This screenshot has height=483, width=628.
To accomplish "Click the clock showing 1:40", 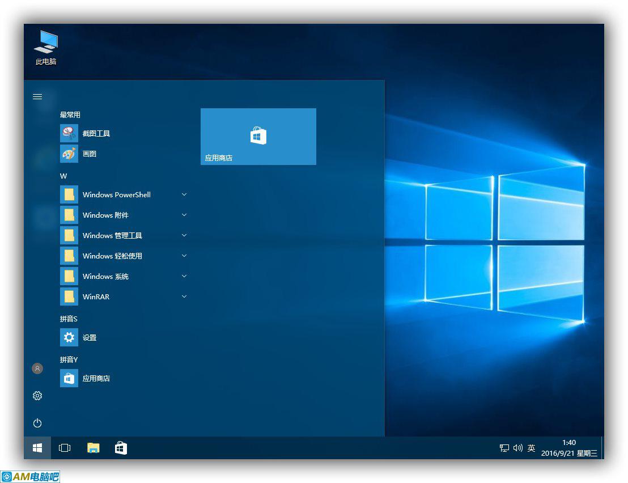I will (569, 443).
